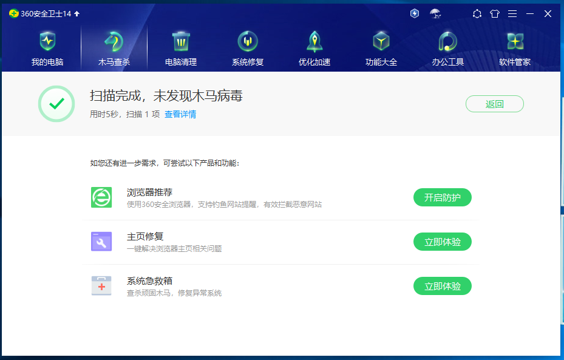
Task: Click 查看详情 link
Action: 180,114
